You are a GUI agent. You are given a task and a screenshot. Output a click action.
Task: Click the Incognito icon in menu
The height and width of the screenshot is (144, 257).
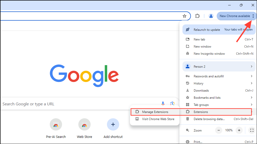point(188,53)
